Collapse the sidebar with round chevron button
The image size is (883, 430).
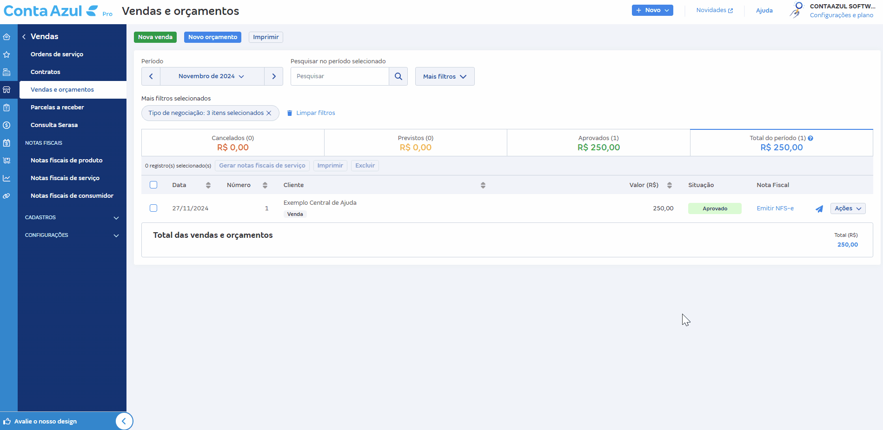124,421
